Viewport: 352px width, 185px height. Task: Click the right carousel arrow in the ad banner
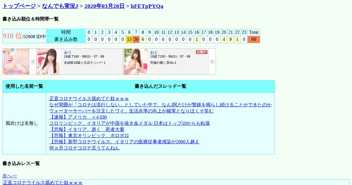click(212, 62)
